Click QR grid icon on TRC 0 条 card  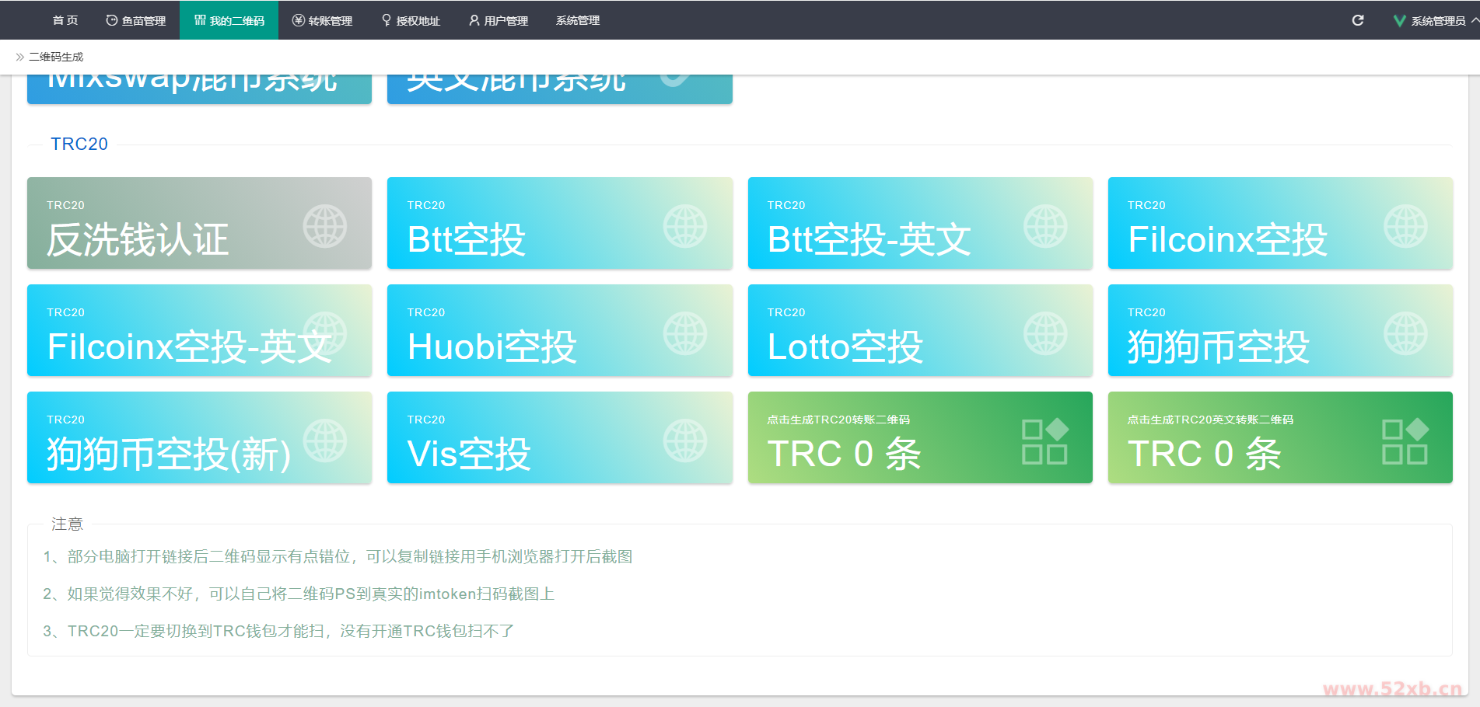[1044, 441]
